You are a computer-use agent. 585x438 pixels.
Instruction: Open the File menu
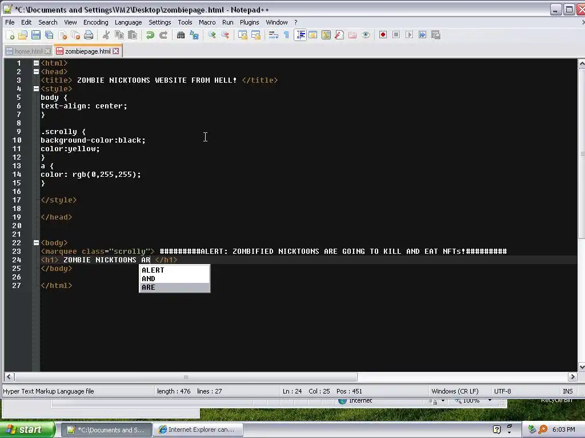[x=10, y=22]
